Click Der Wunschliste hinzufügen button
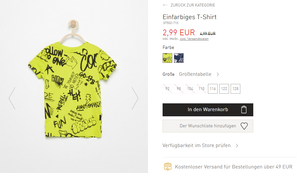Viewport: 297px width, 173px height. (x=208, y=126)
